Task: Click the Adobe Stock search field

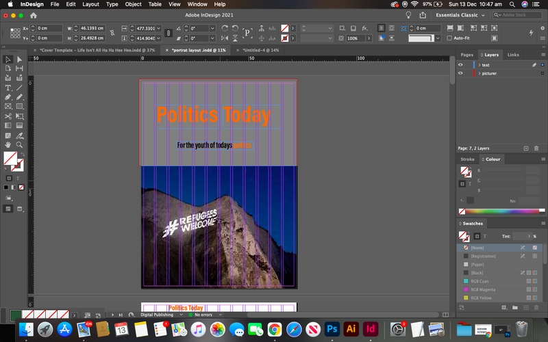Action: (x=518, y=15)
